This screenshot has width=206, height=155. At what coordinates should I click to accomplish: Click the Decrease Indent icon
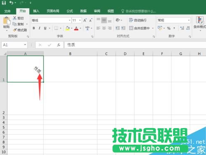(x=117, y=28)
